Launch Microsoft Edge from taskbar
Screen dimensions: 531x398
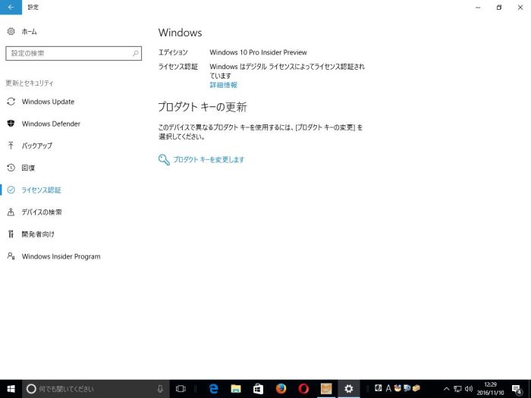pos(214,388)
